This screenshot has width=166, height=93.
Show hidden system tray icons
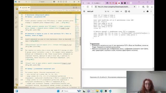click(x=125, y=91)
